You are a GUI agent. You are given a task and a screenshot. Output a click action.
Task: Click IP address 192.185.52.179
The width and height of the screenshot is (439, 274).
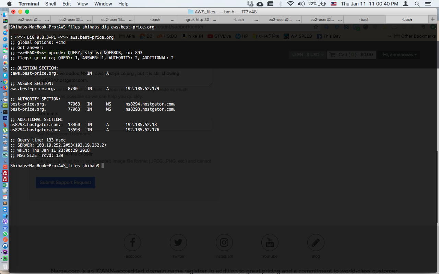[x=142, y=89]
